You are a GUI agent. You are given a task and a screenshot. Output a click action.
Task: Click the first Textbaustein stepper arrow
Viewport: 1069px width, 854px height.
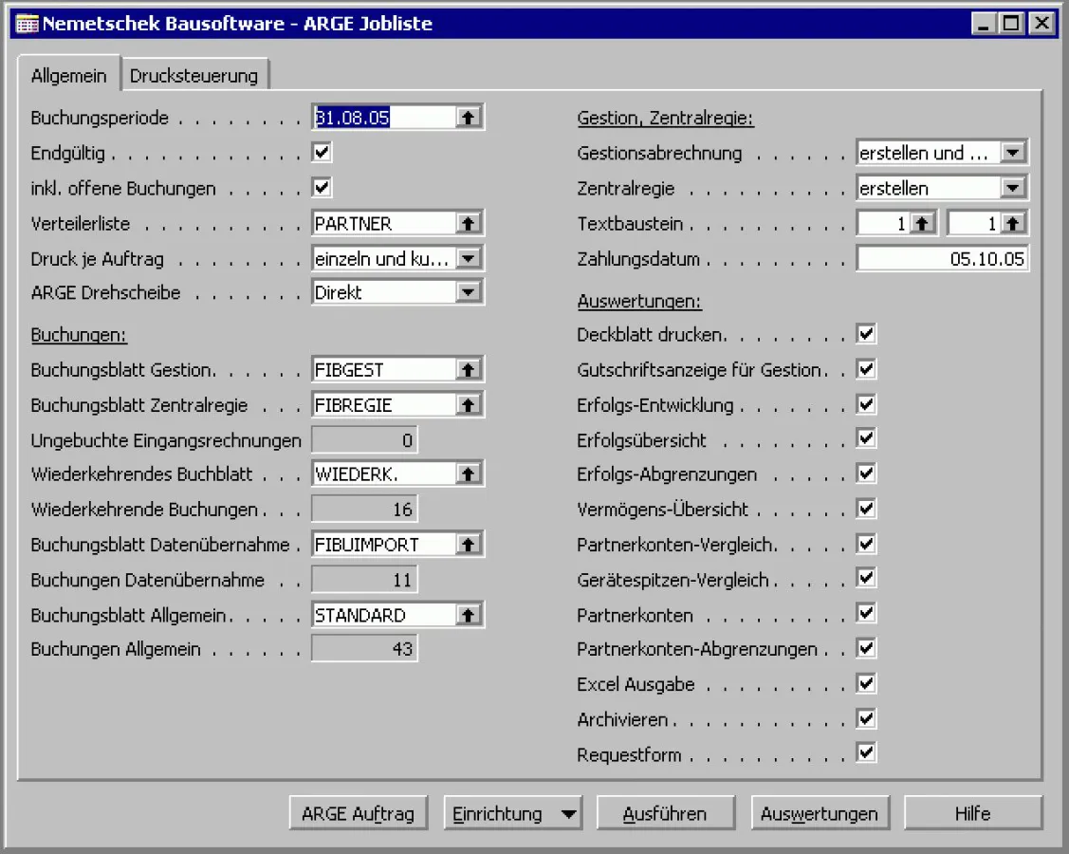[x=924, y=222]
